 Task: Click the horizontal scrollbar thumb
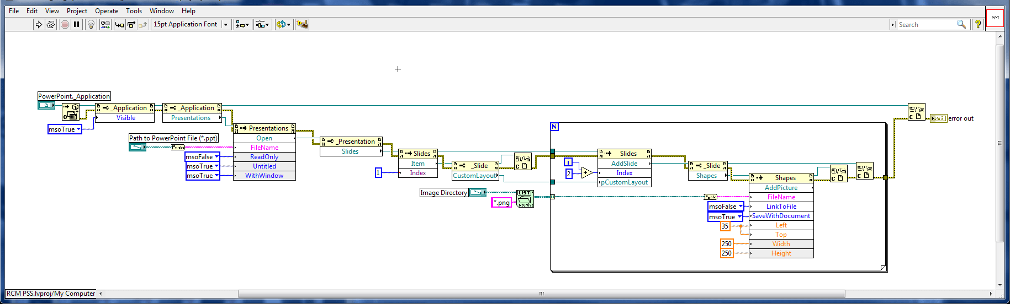tap(541, 294)
